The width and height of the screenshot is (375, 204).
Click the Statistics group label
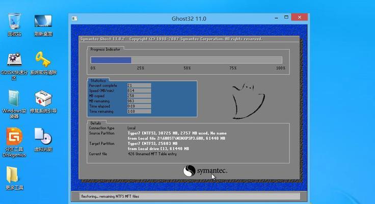pyautogui.click(x=98, y=81)
